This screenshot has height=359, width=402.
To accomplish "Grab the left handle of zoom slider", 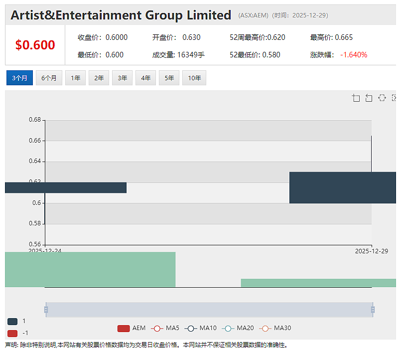I will point(46,310).
